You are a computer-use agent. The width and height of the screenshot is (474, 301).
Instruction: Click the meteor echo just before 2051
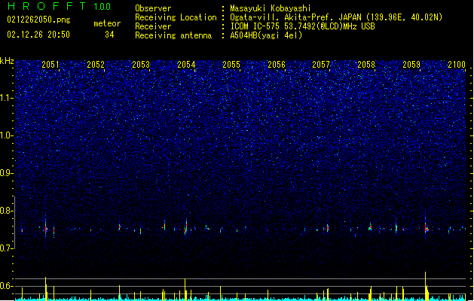tap(46, 228)
